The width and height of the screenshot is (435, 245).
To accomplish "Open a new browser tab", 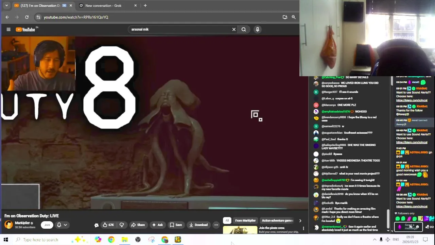I will pyautogui.click(x=145, y=5).
